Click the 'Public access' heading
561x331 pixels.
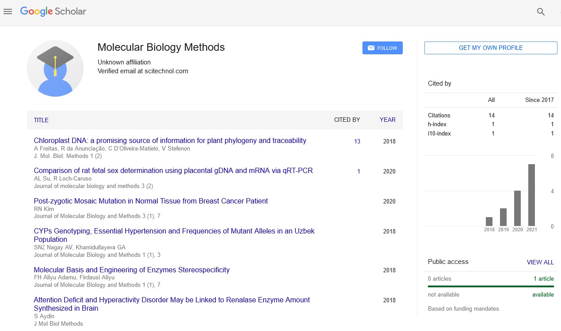pos(448,262)
